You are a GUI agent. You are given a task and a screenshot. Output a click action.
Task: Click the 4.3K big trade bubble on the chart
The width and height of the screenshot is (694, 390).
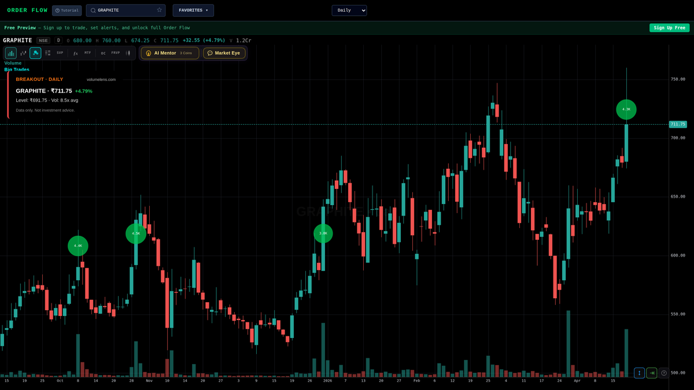click(x=626, y=109)
